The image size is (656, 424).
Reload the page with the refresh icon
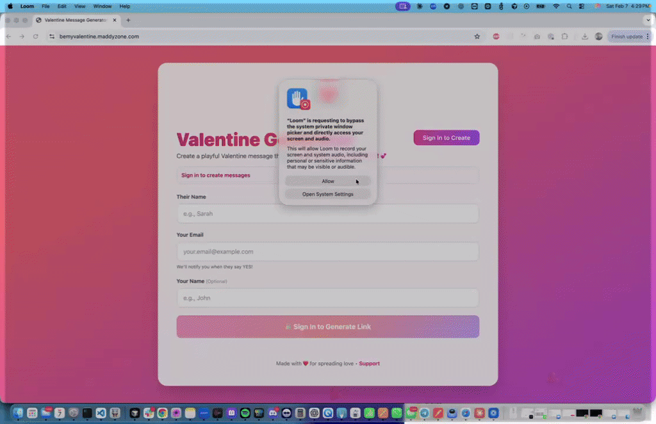click(x=35, y=37)
